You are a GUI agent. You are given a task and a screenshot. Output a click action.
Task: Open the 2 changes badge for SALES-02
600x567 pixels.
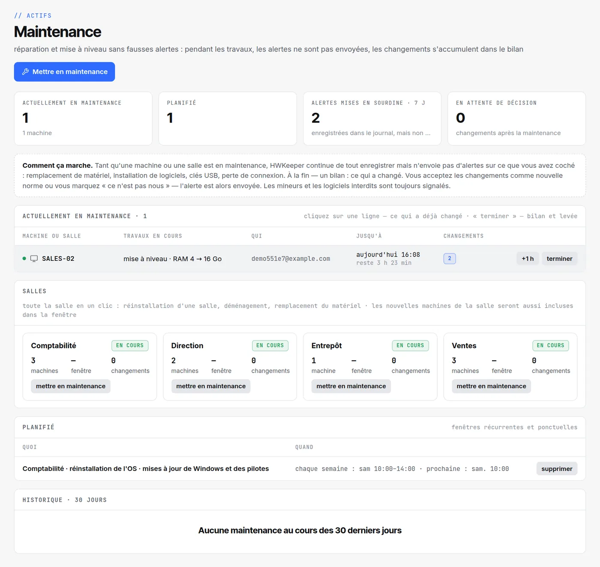point(450,259)
